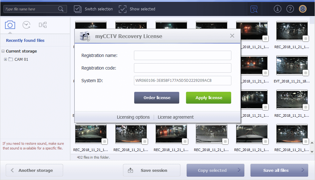Open the top-right REC video thumbnail
The image size is (315, 180).
click(x=292, y=31)
